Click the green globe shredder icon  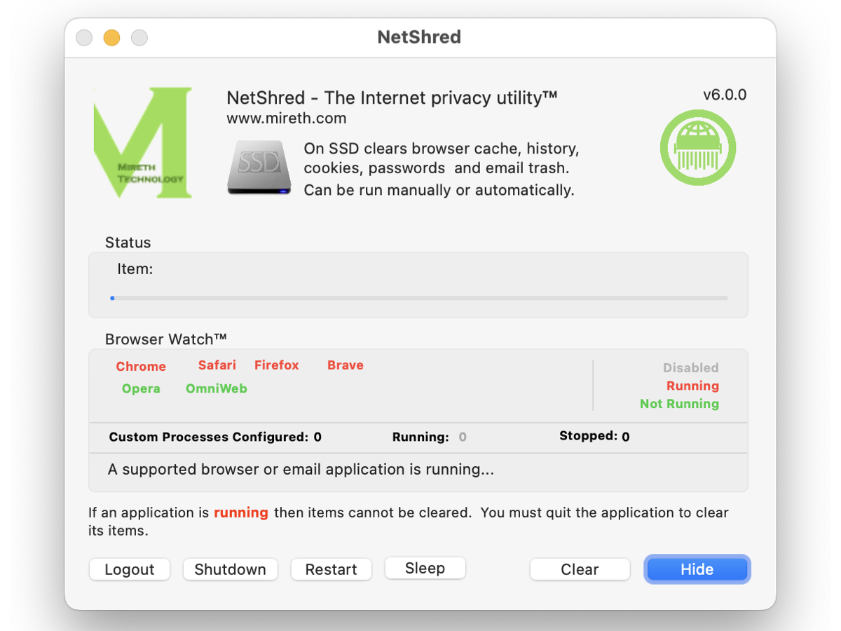click(x=698, y=147)
